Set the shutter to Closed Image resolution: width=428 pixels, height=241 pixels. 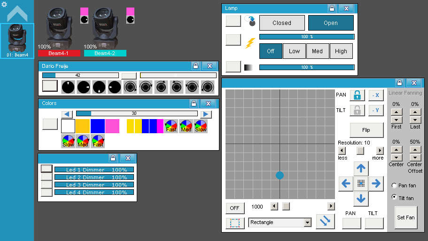(x=282, y=23)
